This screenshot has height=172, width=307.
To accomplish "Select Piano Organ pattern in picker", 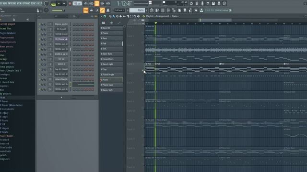I will click(111, 75).
